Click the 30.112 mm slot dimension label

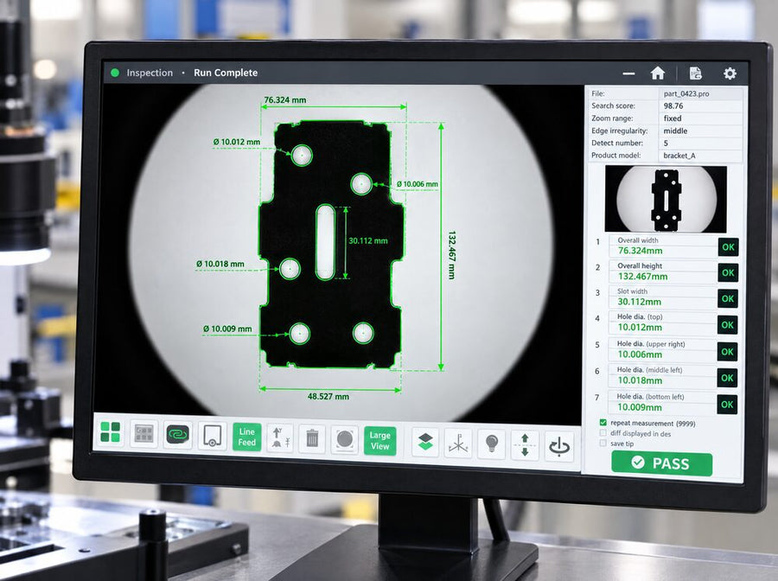(x=367, y=241)
